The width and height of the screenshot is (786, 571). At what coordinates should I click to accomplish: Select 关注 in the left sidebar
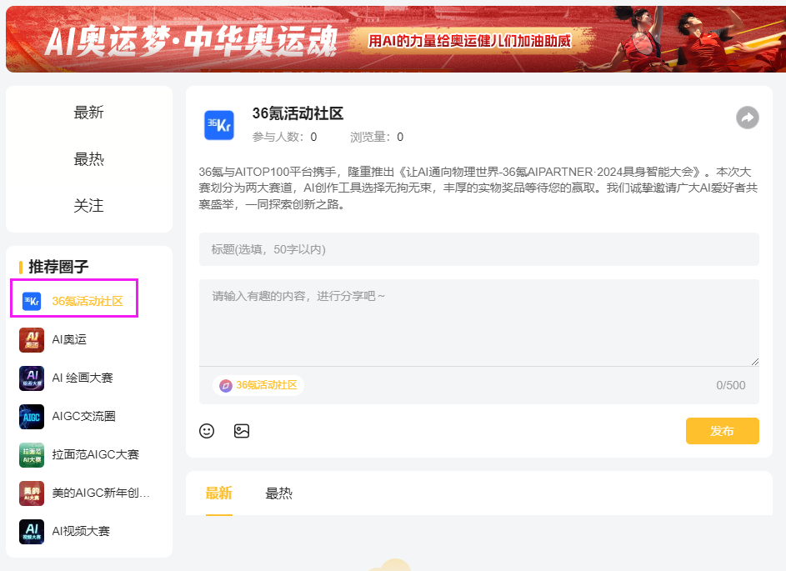coord(89,206)
